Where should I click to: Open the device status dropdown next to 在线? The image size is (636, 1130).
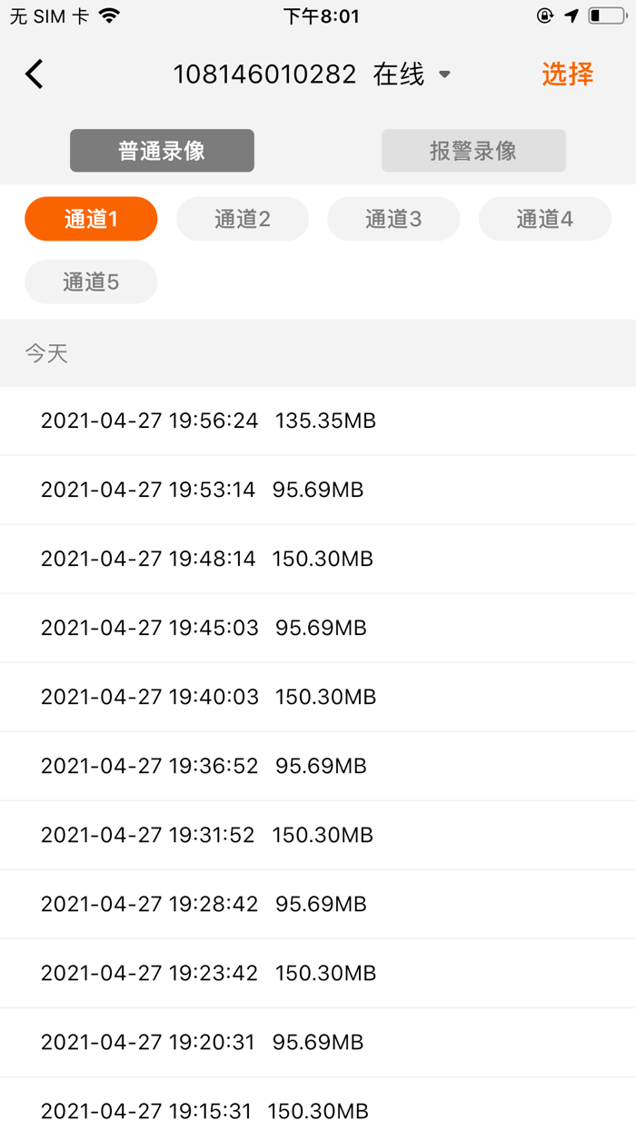coord(444,74)
